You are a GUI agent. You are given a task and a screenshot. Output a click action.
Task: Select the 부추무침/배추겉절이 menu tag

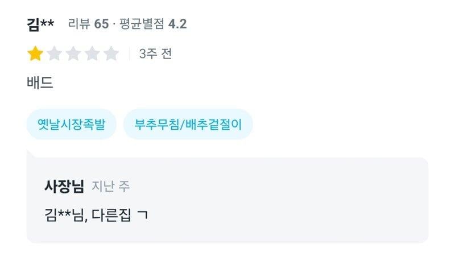coord(188,124)
